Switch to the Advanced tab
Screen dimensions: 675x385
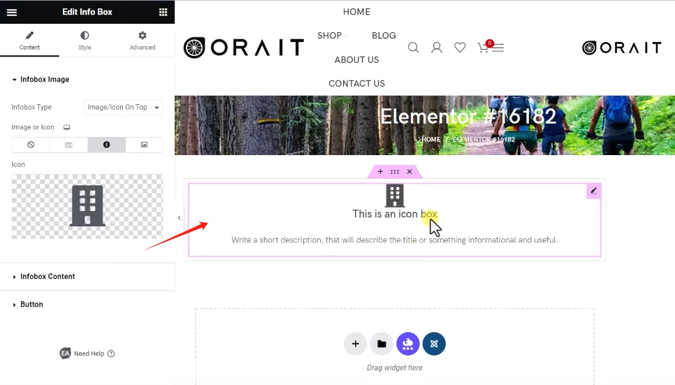[142, 41]
